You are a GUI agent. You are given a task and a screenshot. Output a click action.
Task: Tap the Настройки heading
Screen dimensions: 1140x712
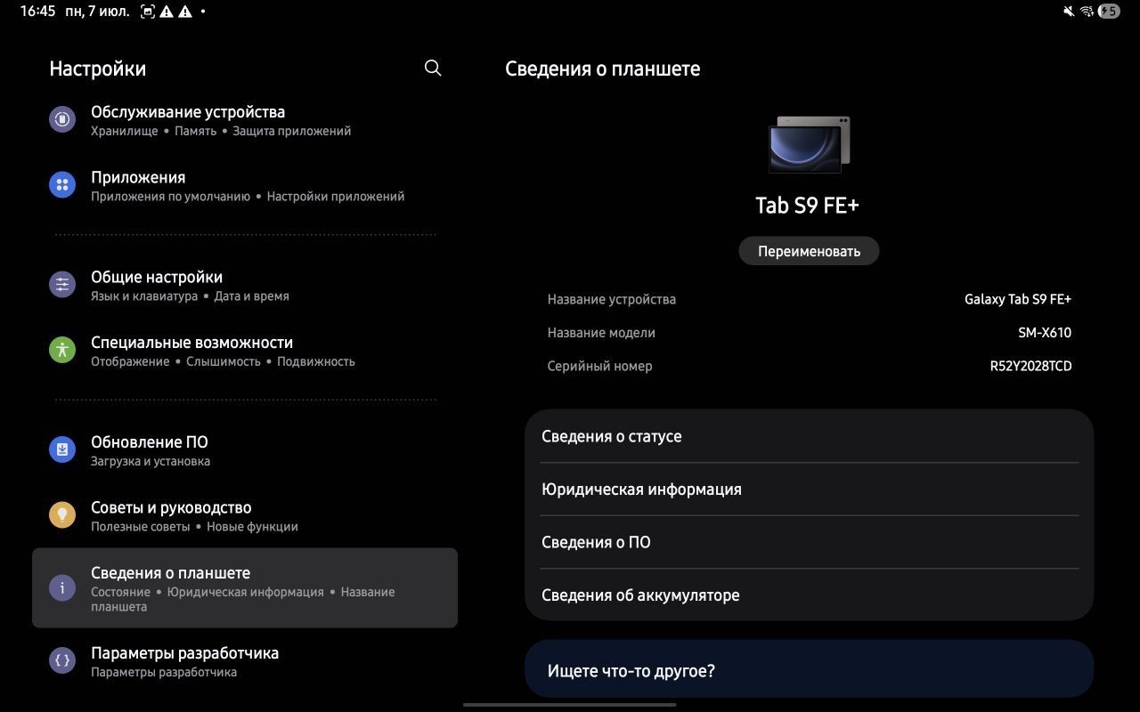(x=98, y=69)
